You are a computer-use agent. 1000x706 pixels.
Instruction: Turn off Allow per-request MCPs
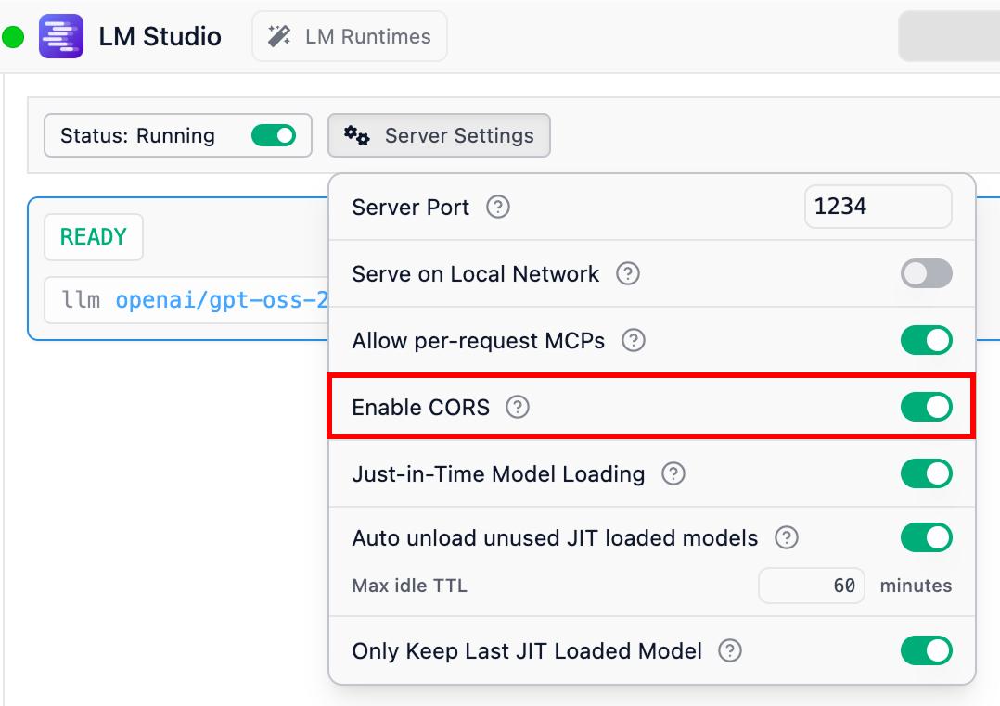point(925,340)
